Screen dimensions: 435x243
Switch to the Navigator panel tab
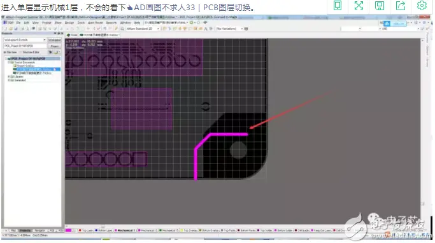pos(39,230)
